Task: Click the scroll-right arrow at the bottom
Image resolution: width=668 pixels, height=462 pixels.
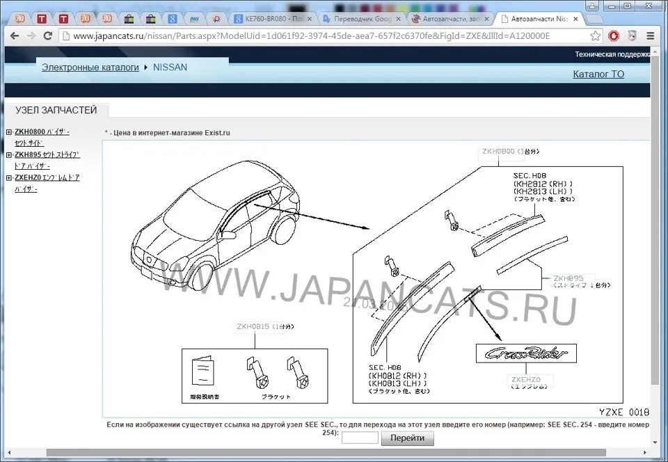Action: tap(644, 453)
